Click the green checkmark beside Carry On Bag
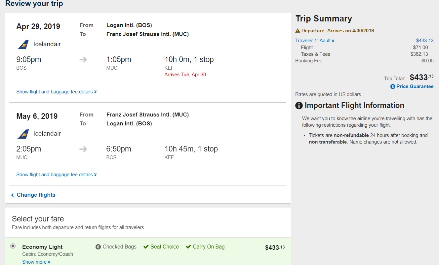Image resolution: width=439 pixels, height=265 pixels. 188,247
